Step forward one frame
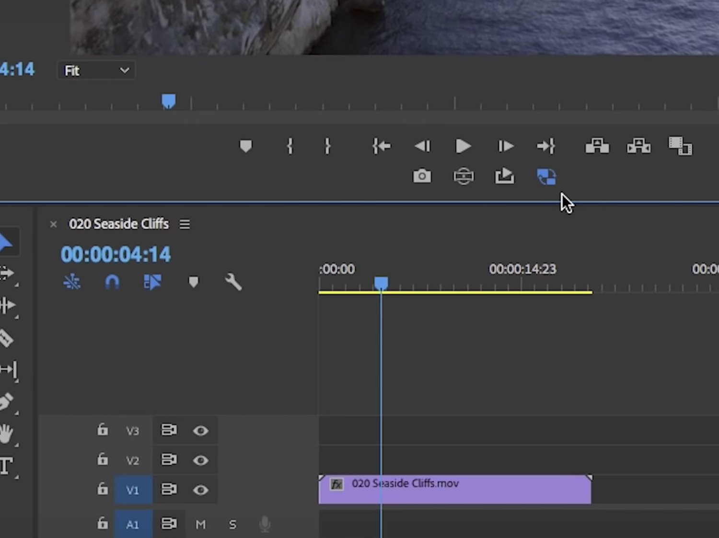The image size is (719, 538). tap(505, 146)
